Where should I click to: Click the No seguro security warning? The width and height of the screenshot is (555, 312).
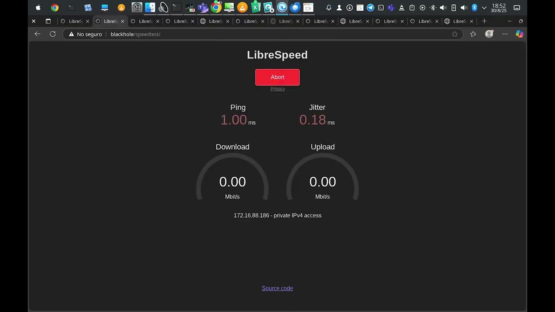coord(85,34)
